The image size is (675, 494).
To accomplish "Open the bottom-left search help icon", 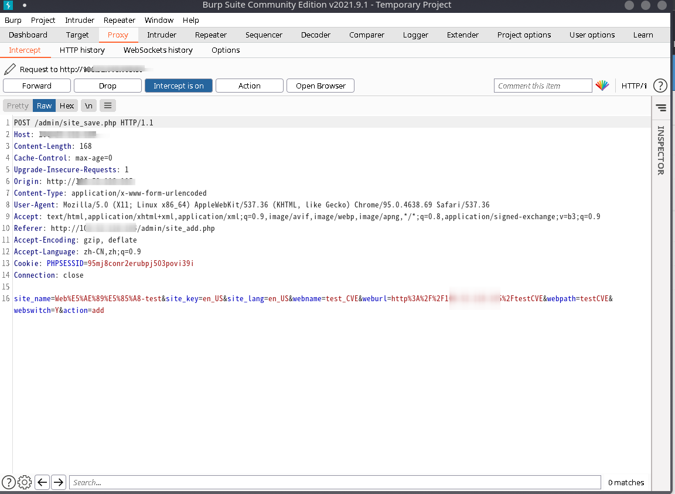I will (x=9, y=482).
